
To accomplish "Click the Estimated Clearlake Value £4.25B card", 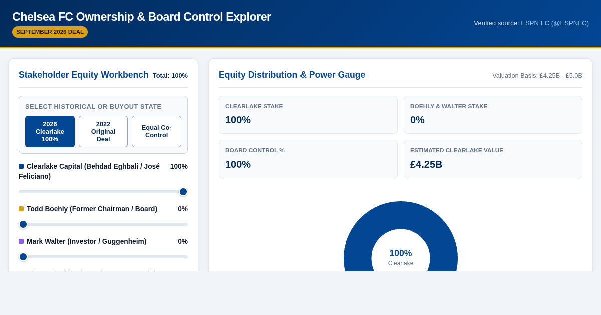I will point(493,159).
